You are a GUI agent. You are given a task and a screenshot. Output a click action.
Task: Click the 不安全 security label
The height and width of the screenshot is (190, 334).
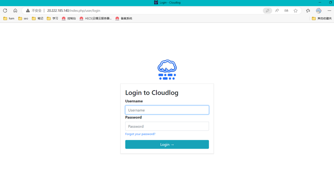point(37,11)
